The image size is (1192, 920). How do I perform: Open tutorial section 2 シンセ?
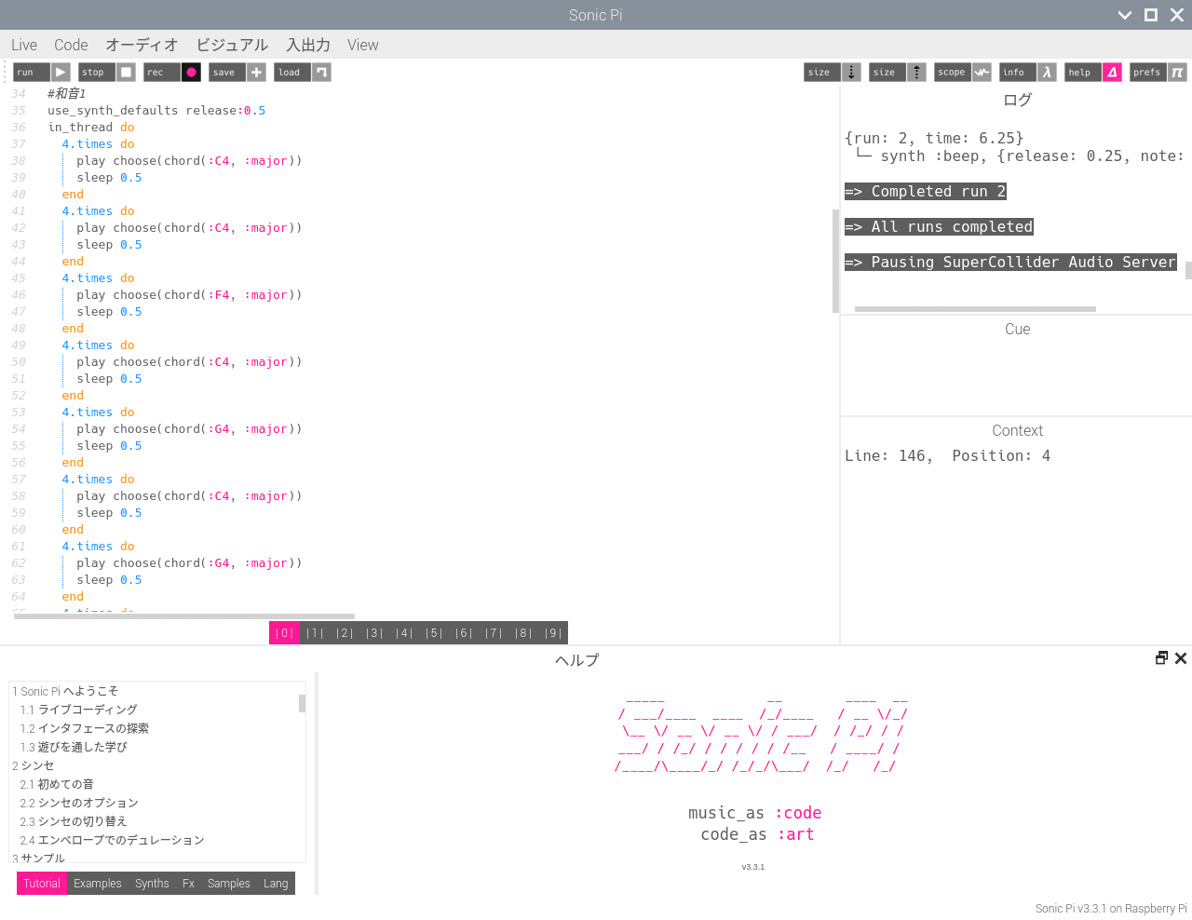click(x=34, y=765)
